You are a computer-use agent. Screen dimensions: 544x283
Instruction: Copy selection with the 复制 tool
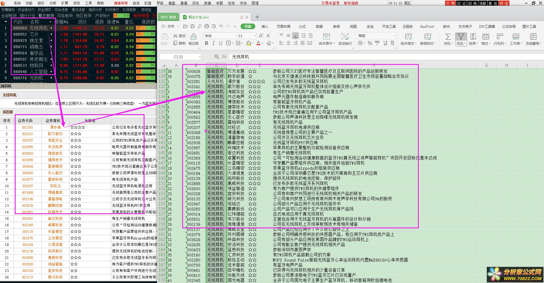pyautogui.click(x=179, y=43)
